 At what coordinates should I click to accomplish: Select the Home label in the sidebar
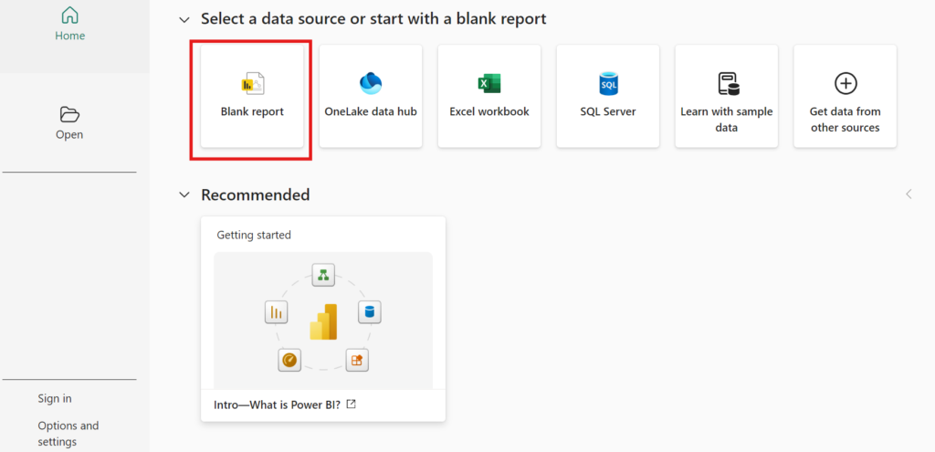pos(69,36)
